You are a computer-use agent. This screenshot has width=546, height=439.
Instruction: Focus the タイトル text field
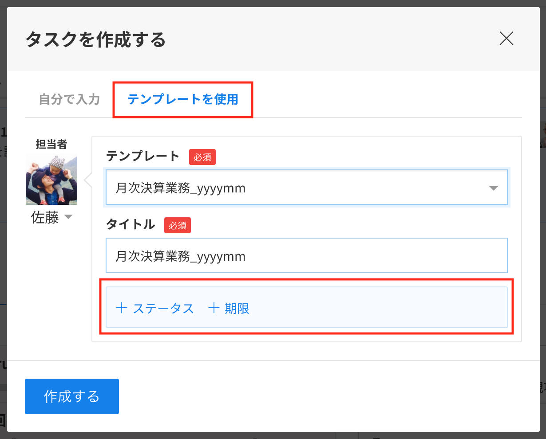point(307,256)
